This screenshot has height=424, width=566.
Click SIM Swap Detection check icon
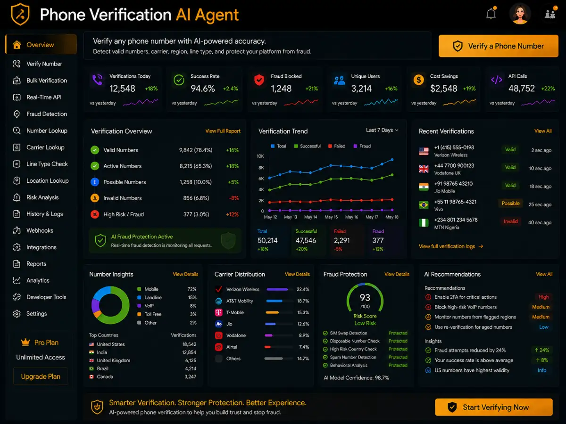325,333
